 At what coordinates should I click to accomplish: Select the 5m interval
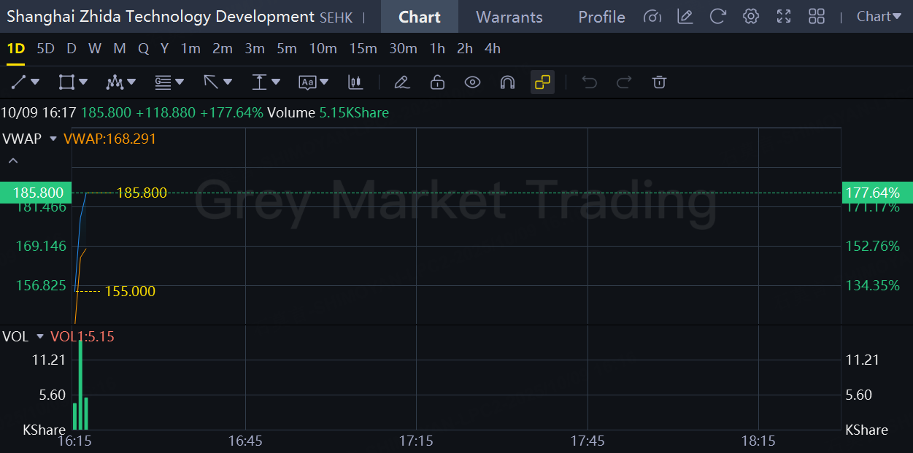click(287, 49)
